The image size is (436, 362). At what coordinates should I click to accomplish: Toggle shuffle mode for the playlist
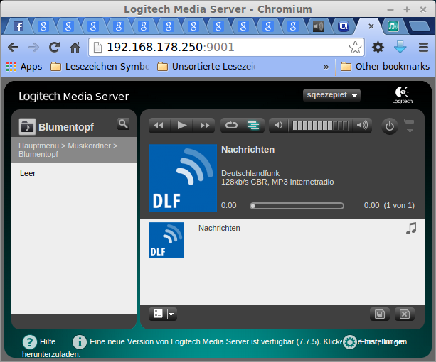(252, 126)
